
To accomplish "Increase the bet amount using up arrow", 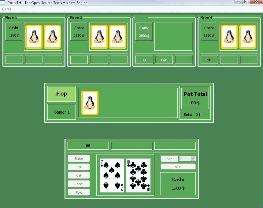I will (x=193, y=157).
